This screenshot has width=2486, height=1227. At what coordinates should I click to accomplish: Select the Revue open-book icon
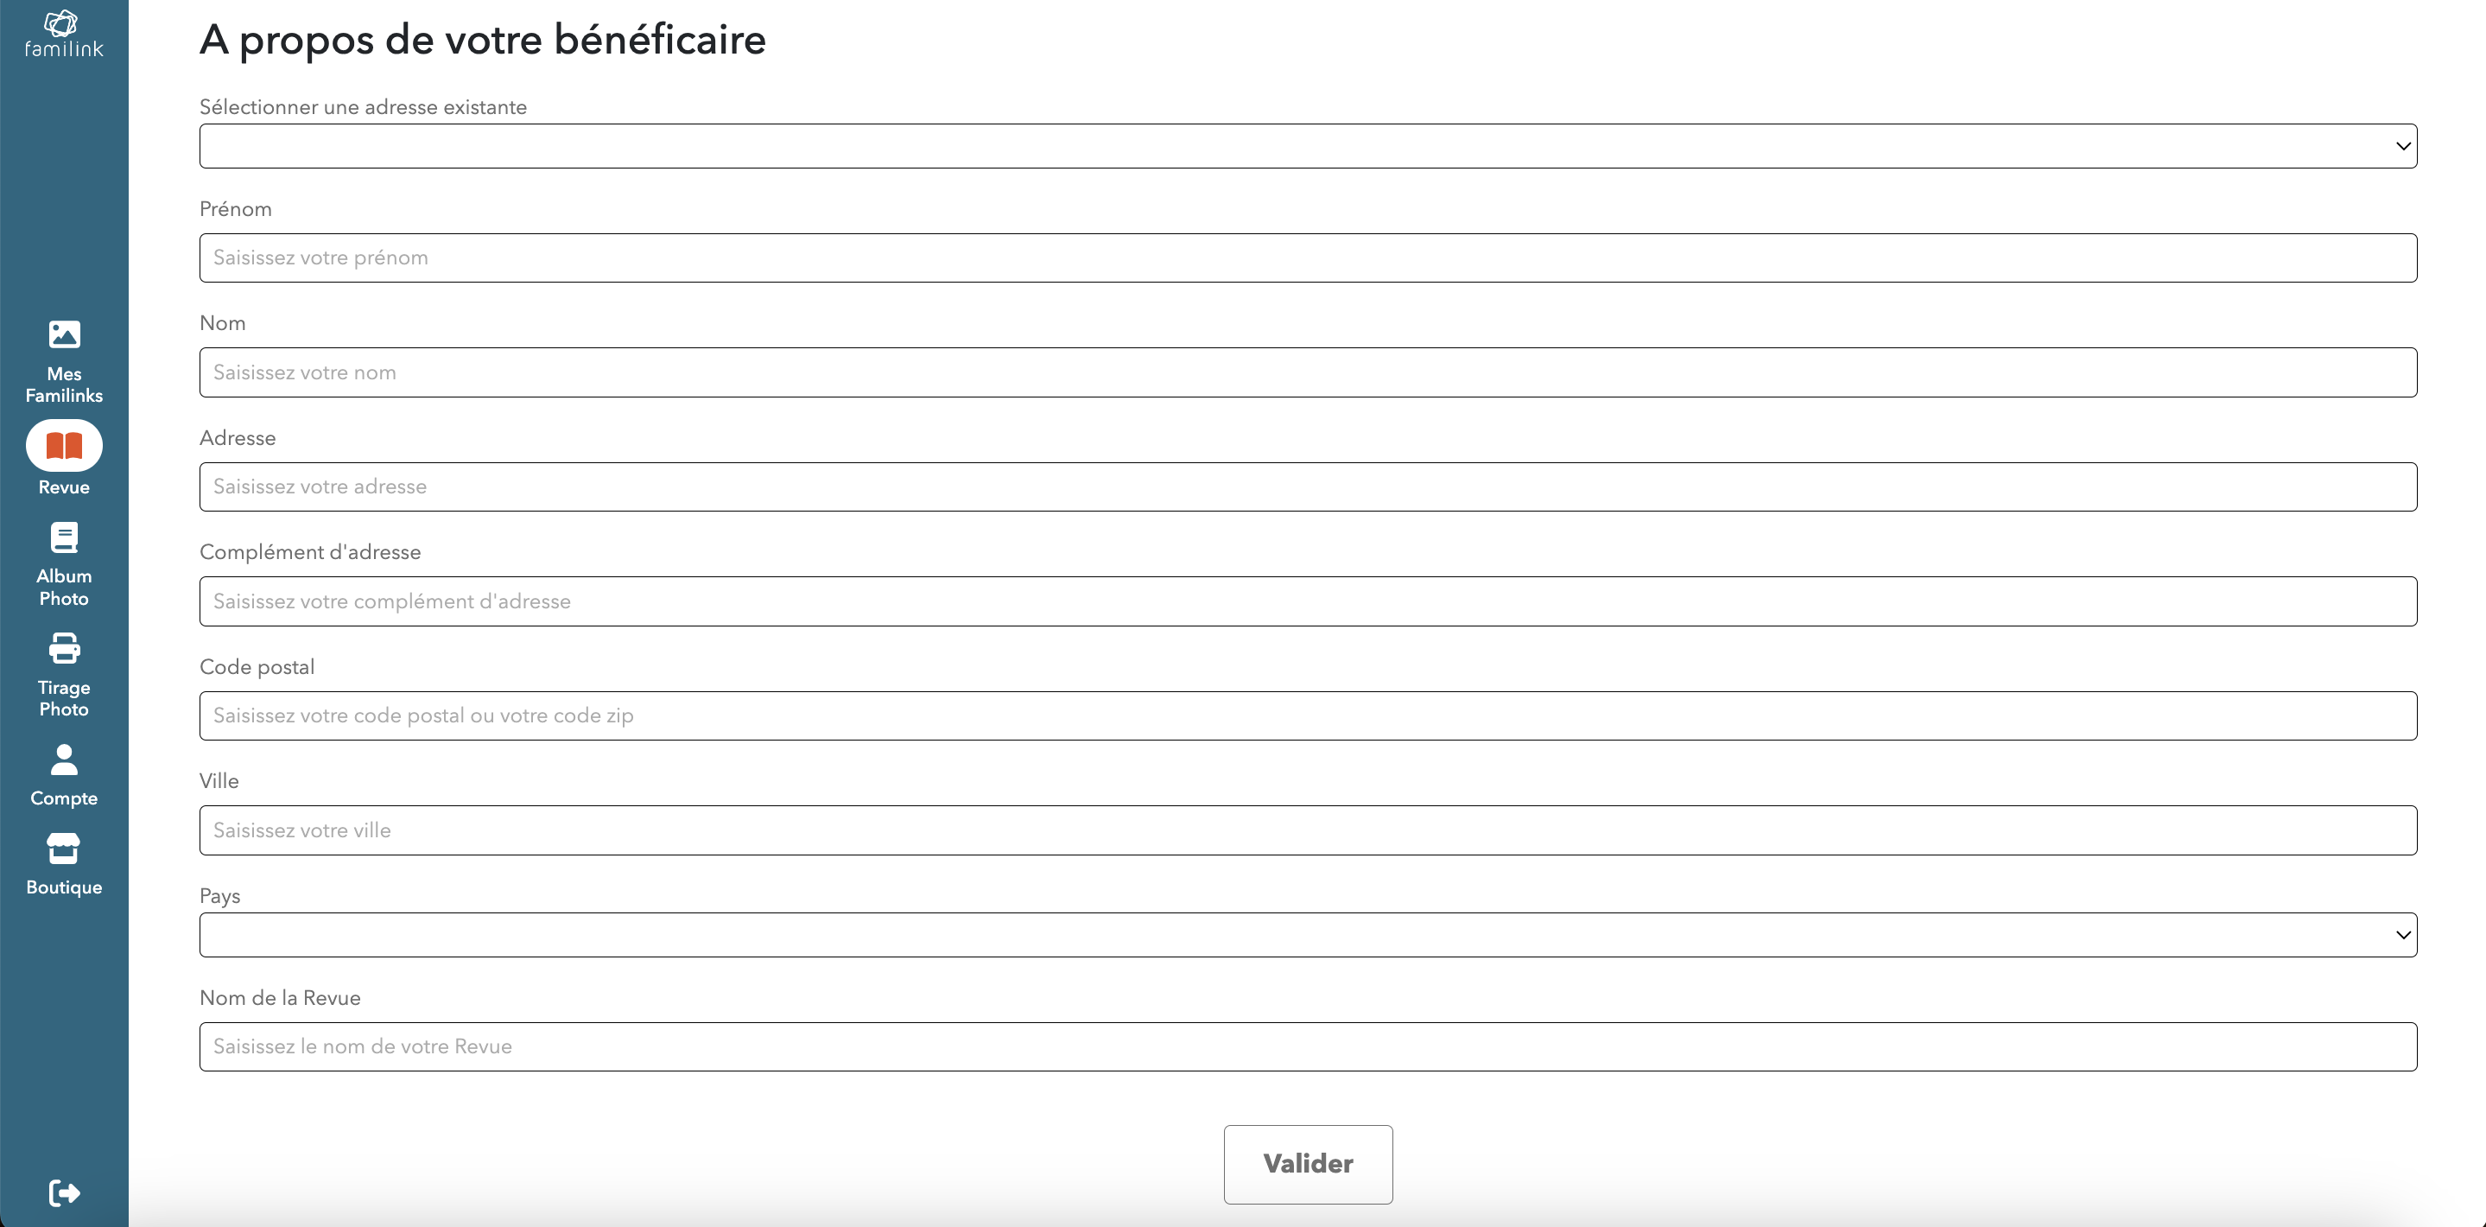[64, 445]
